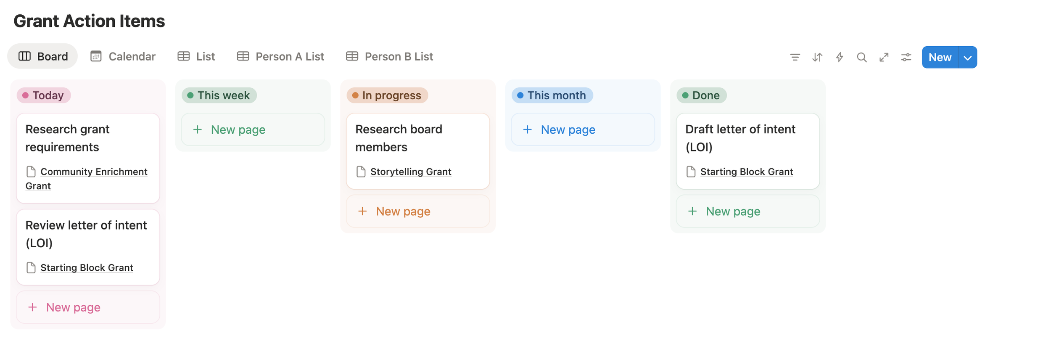Select the Person B List tab
The image size is (1051, 354).
[x=389, y=56]
